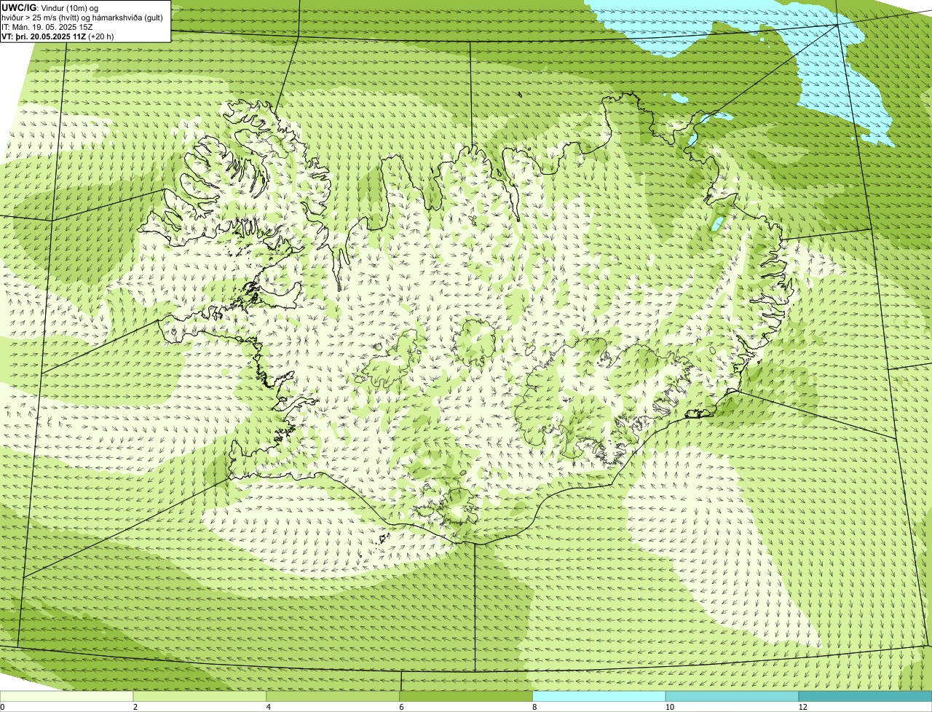Select the teal color bar segment above 12

pyautogui.click(x=866, y=697)
